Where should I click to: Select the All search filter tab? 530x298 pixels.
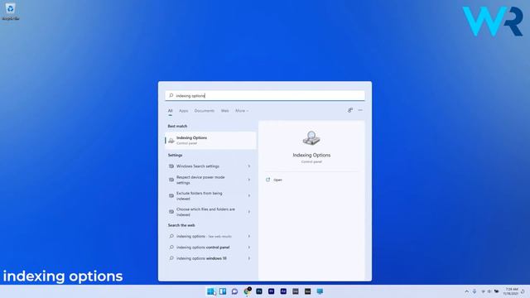click(x=171, y=111)
